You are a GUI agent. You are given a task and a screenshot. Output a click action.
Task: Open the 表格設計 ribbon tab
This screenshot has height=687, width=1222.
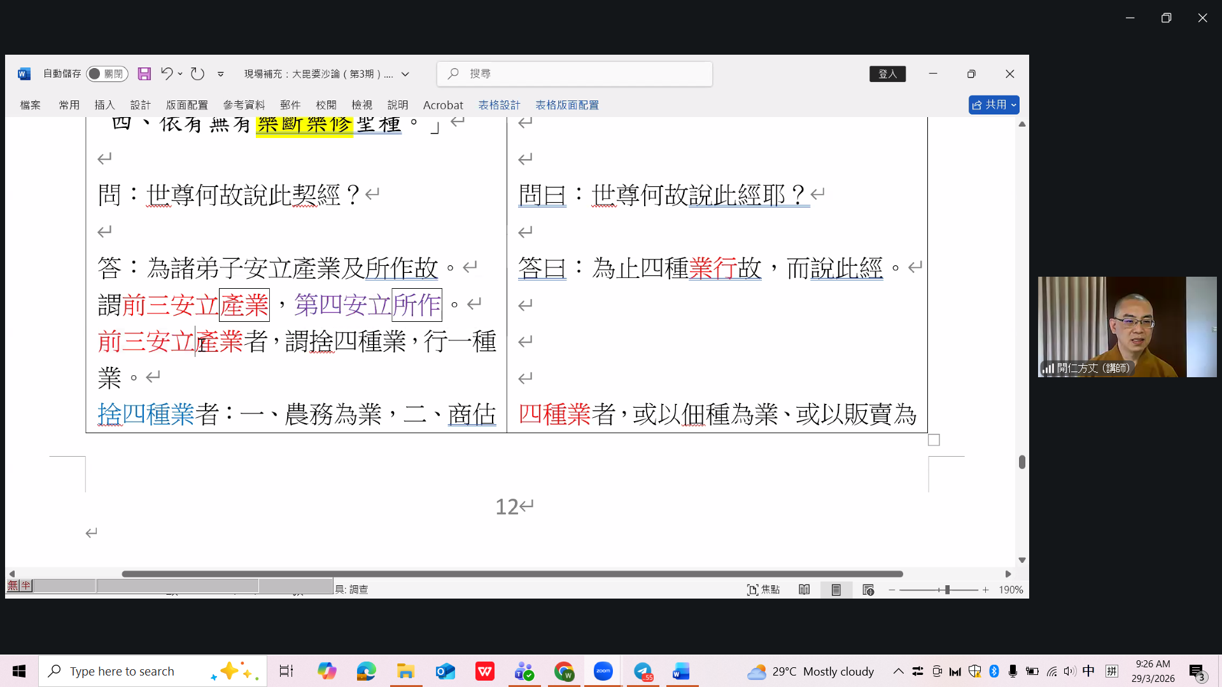[499, 105]
